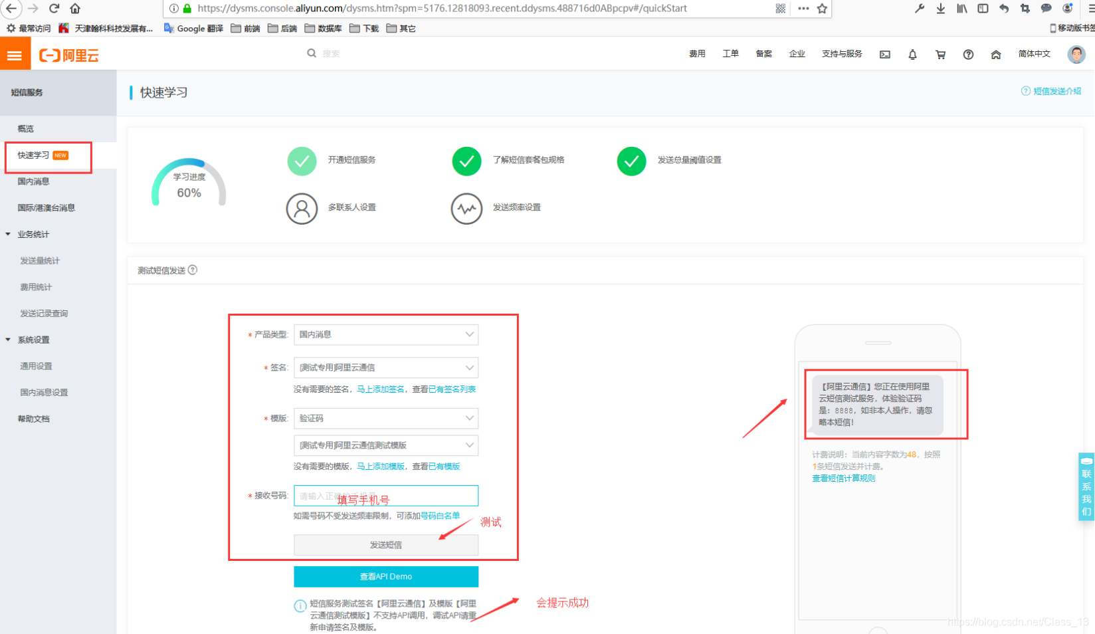Open 费用统计 in sidebar
This screenshot has width=1095, height=634.
[36, 287]
